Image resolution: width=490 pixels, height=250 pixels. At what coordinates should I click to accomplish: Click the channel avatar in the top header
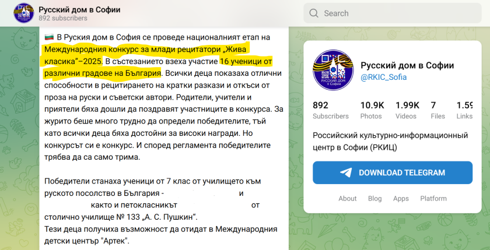(x=23, y=13)
